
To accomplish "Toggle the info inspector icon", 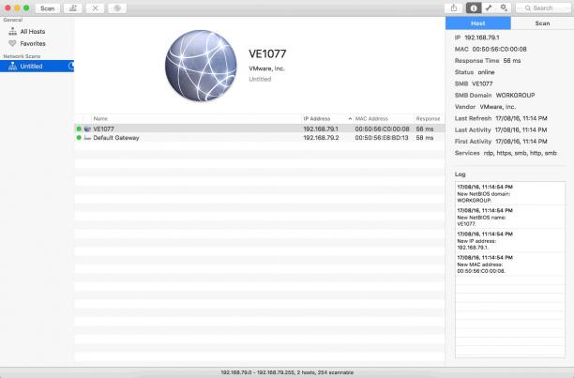I will (474, 8).
